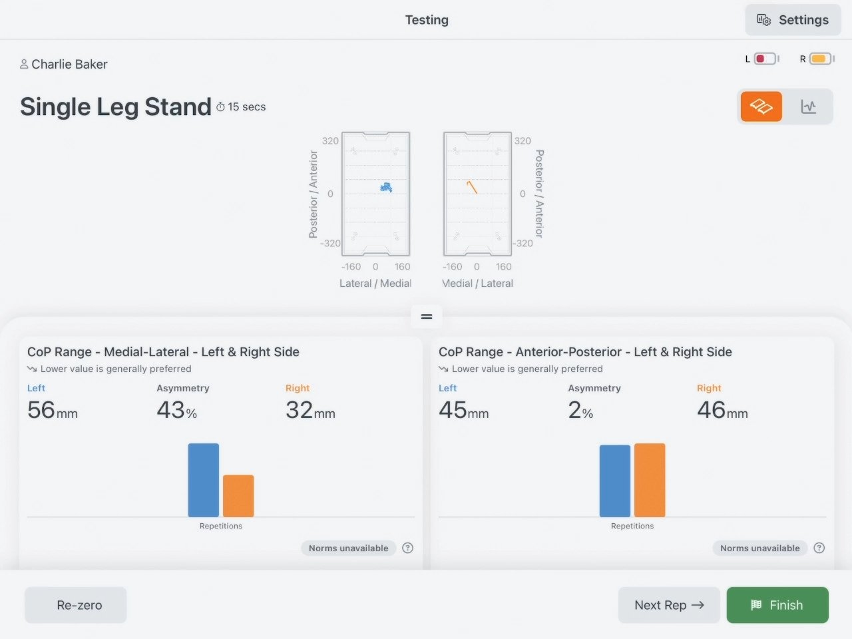
Task: Click the right plate battery indicator
Action: (x=821, y=59)
